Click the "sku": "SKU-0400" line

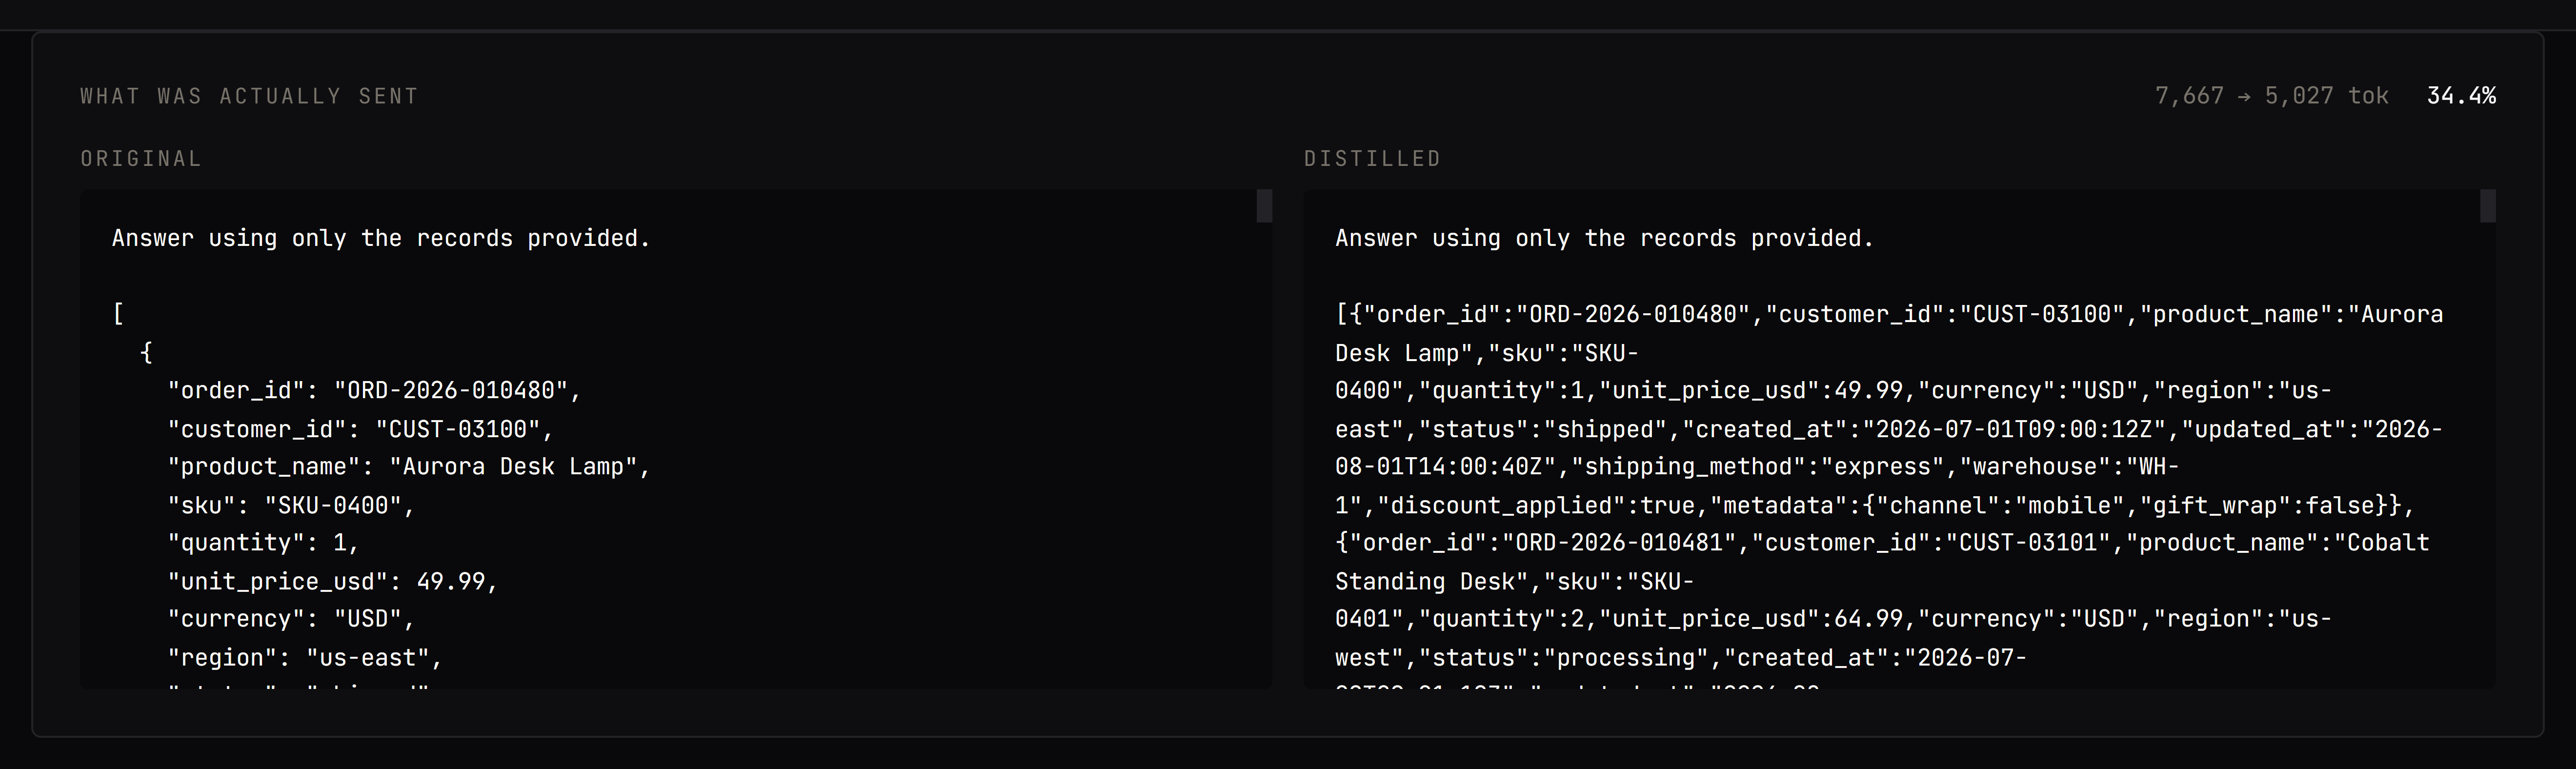pos(291,505)
